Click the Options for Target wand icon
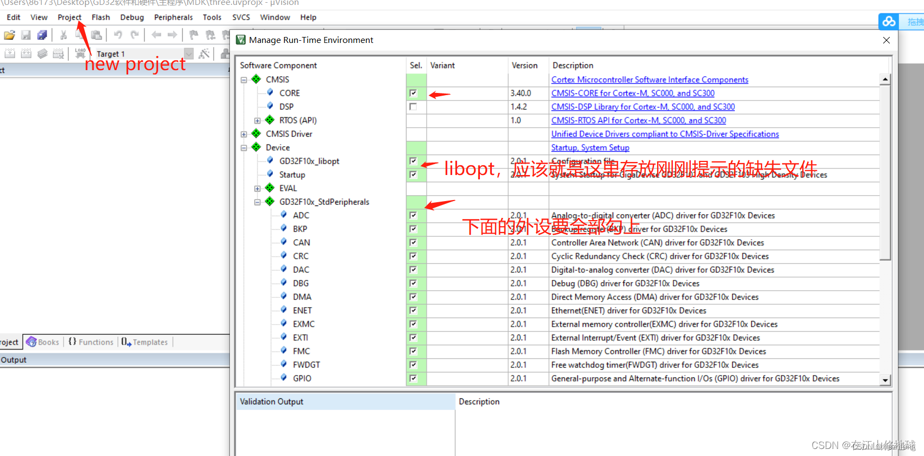924x456 pixels. [204, 53]
